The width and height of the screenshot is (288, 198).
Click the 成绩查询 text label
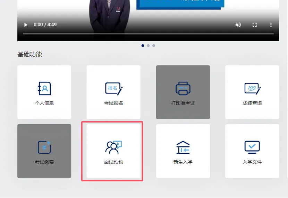tap(252, 103)
